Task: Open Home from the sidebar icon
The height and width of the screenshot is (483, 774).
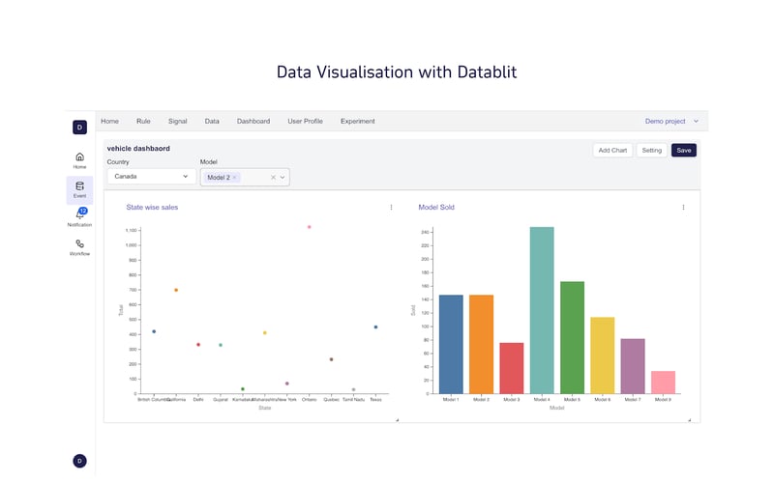Action: [x=79, y=160]
